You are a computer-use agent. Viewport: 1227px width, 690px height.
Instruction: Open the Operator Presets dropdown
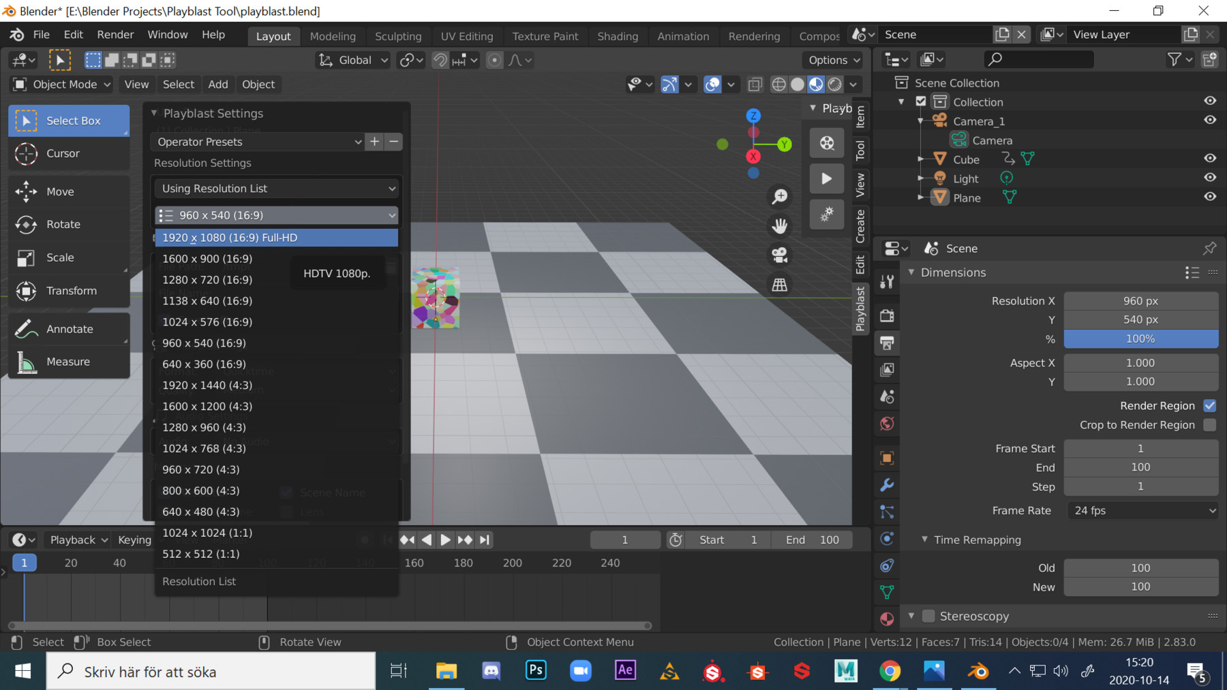[257, 142]
